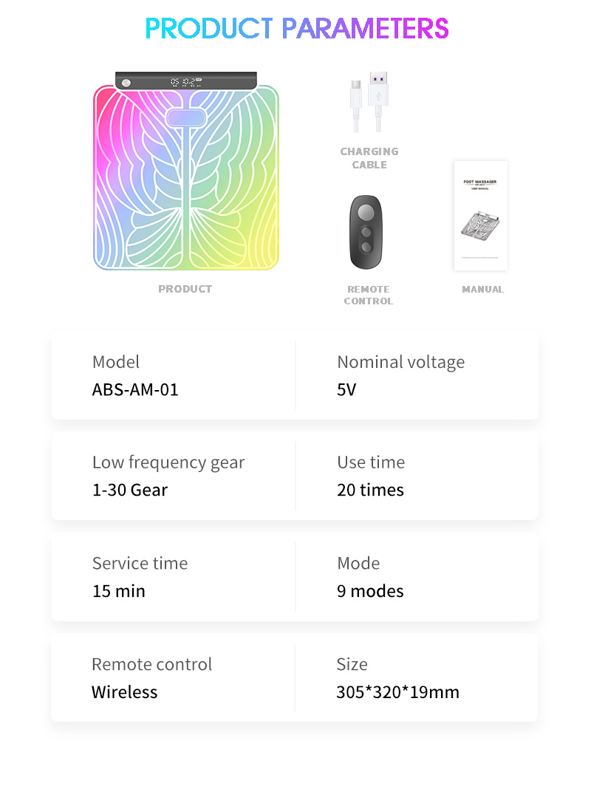Click the Use time 20 times value
Image resolution: width=591 pixels, height=789 pixels.
click(x=370, y=490)
